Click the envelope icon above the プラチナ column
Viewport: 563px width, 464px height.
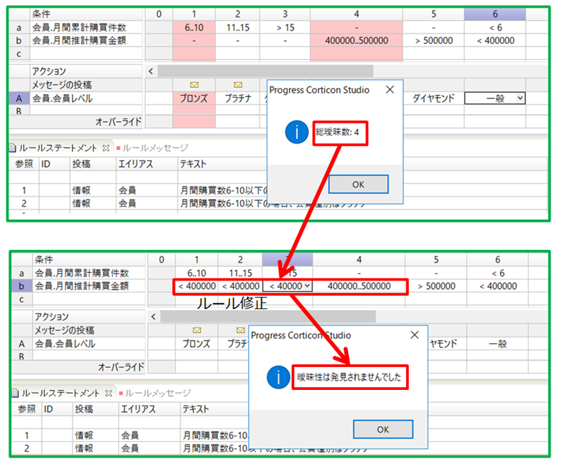pos(238,86)
